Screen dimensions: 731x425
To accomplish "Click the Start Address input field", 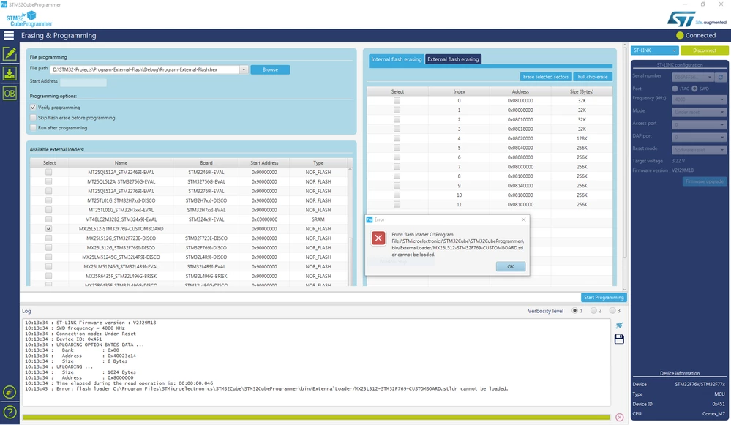I will pyautogui.click(x=83, y=82).
